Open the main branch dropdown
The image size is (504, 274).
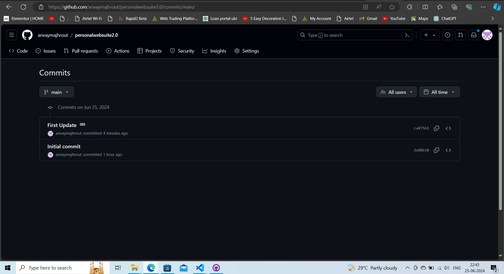coord(56,92)
